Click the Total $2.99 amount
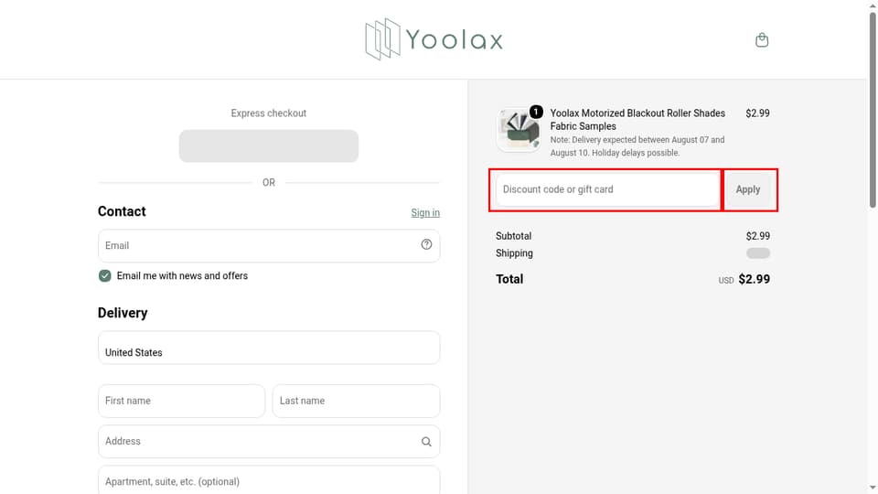 pyautogui.click(x=754, y=279)
